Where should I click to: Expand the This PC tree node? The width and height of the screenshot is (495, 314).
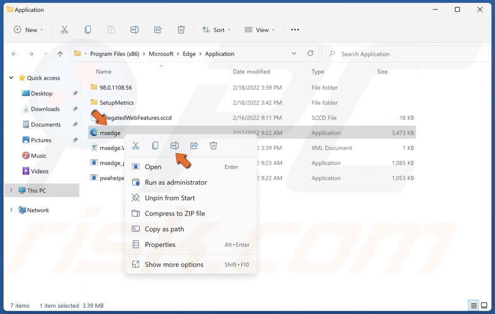pos(11,191)
